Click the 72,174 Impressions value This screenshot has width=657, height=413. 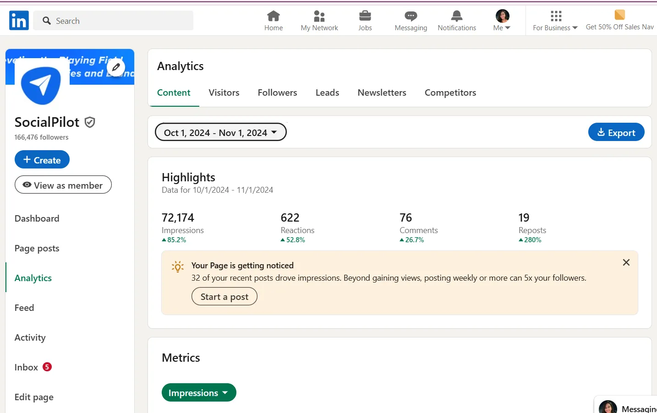[x=178, y=217]
